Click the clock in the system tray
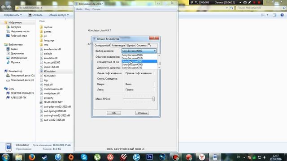The image size is (287, 161). click(276, 157)
